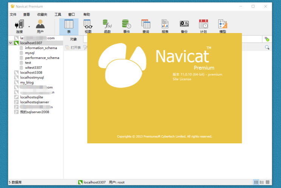
Task: Open the 连接 (Connection) toolbar icon
Action: 19,26
